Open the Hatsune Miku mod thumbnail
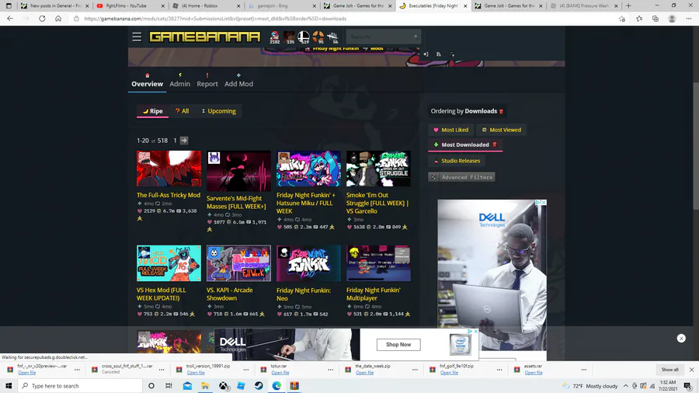Image resolution: width=699 pixels, height=393 pixels. 308,169
